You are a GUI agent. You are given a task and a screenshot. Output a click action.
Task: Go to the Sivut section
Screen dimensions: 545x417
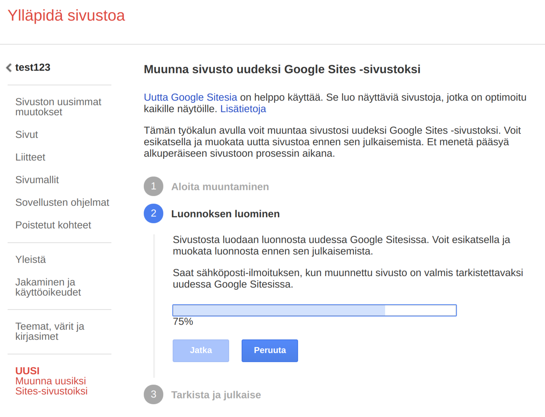[x=26, y=134]
